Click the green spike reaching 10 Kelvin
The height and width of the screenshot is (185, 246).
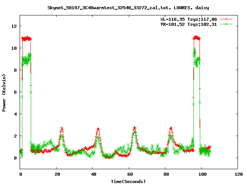194,49
